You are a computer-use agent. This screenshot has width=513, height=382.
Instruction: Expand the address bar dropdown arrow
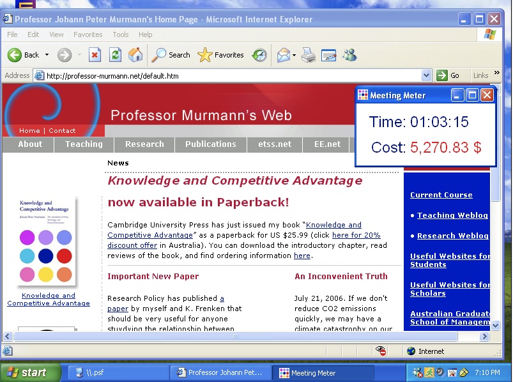426,76
